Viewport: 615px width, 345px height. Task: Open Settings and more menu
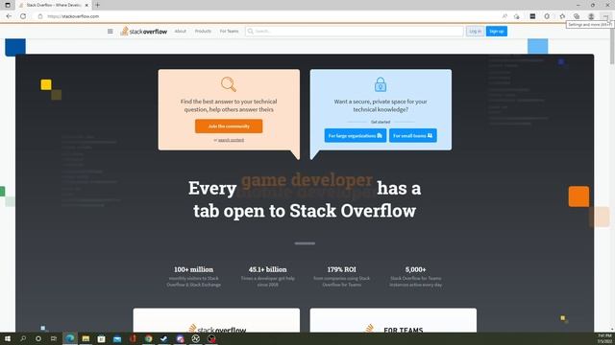pos(605,16)
